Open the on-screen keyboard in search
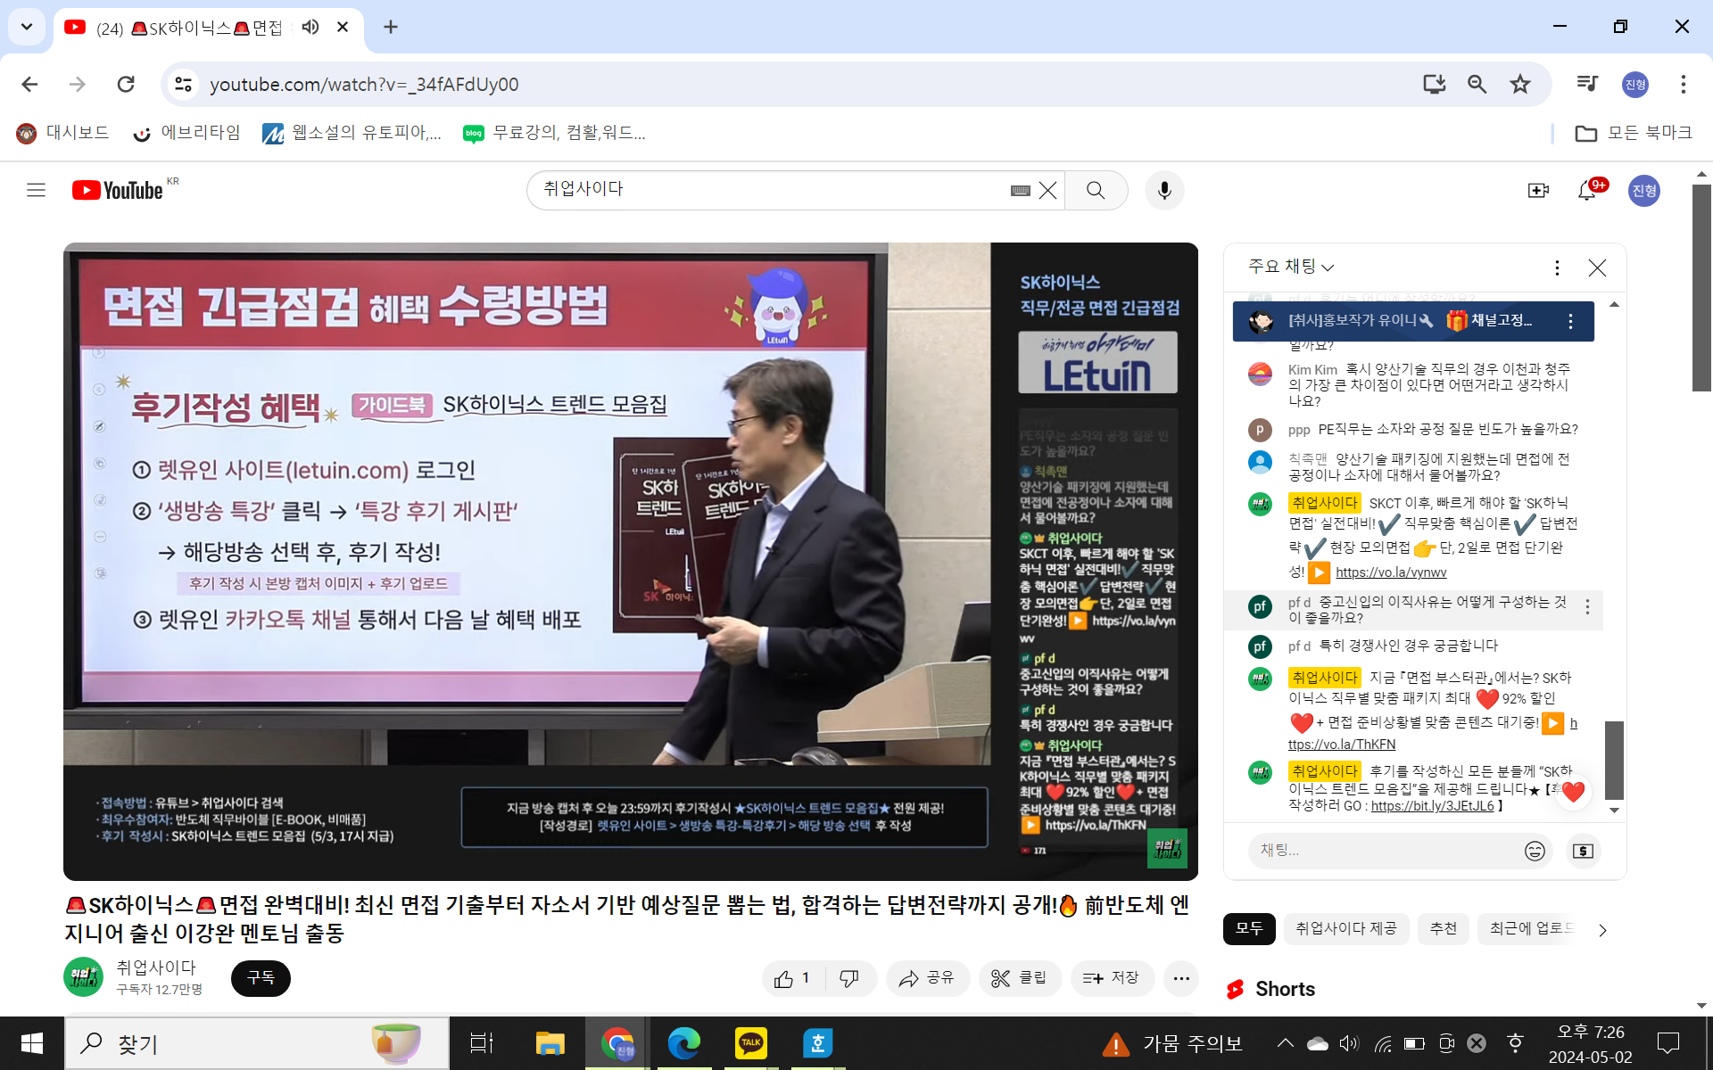The height and width of the screenshot is (1070, 1713). (x=1021, y=190)
